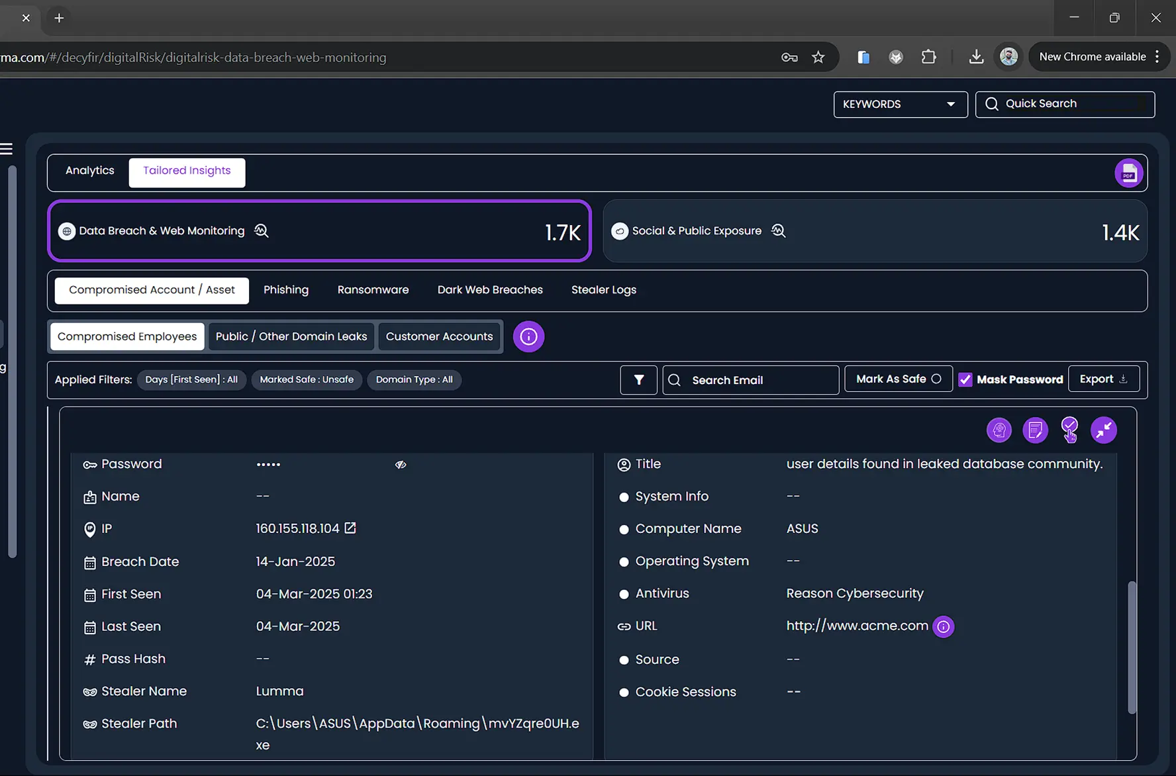This screenshot has width=1176, height=776.
Task: Bookmark this page with the star icon
Action: [x=818, y=57]
